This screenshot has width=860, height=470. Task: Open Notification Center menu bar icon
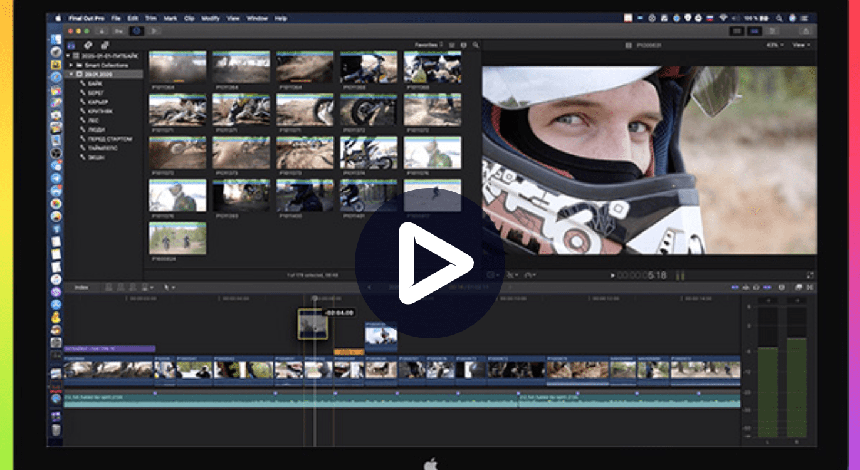(x=804, y=18)
